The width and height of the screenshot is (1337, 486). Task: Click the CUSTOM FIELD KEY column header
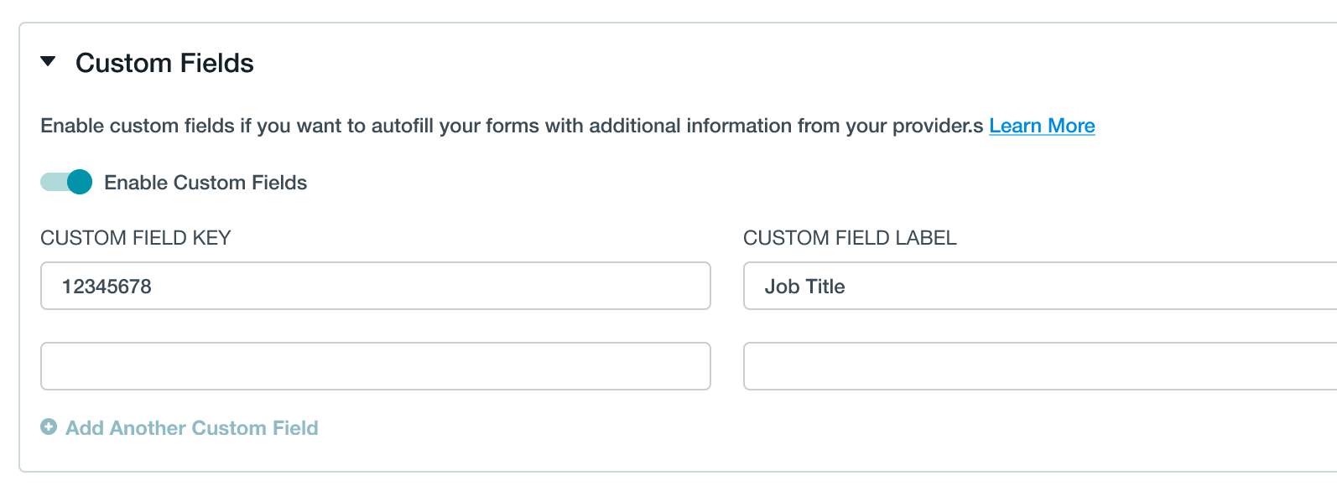pyautogui.click(x=135, y=238)
